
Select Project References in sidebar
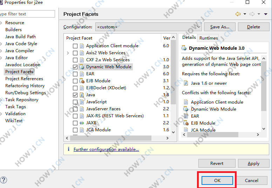(x=24, y=79)
